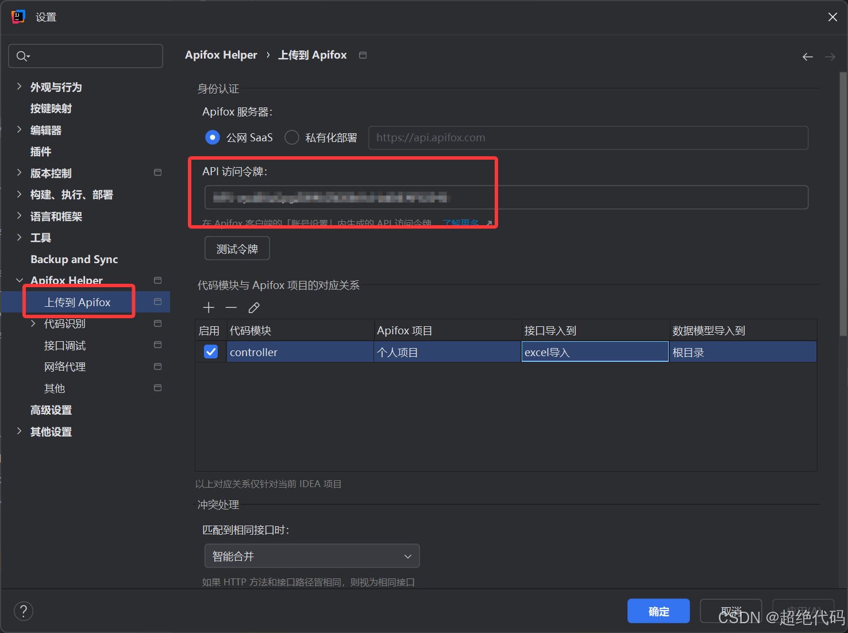Select the 私有化部署 radio button
Image resolution: width=848 pixels, height=633 pixels.
pyautogui.click(x=292, y=137)
